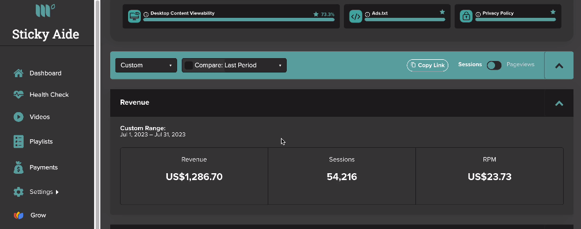Image resolution: width=581 pixels, height=229 pixels.
Task: Click the Grow colorful logo icon
Action: [x=18, y=215]
